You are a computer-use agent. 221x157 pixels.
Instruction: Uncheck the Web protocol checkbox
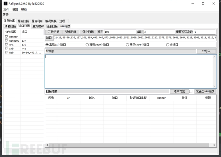(x=6, y=53)
